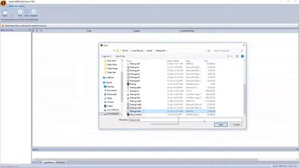Click the New folder button

121,56
